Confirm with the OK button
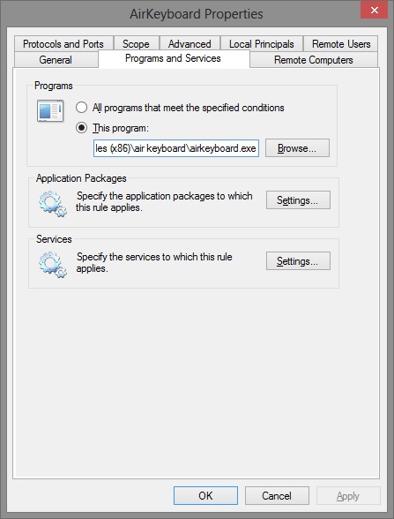The width and height of the screenshot is (394, 519). click(x=205, y=495)
